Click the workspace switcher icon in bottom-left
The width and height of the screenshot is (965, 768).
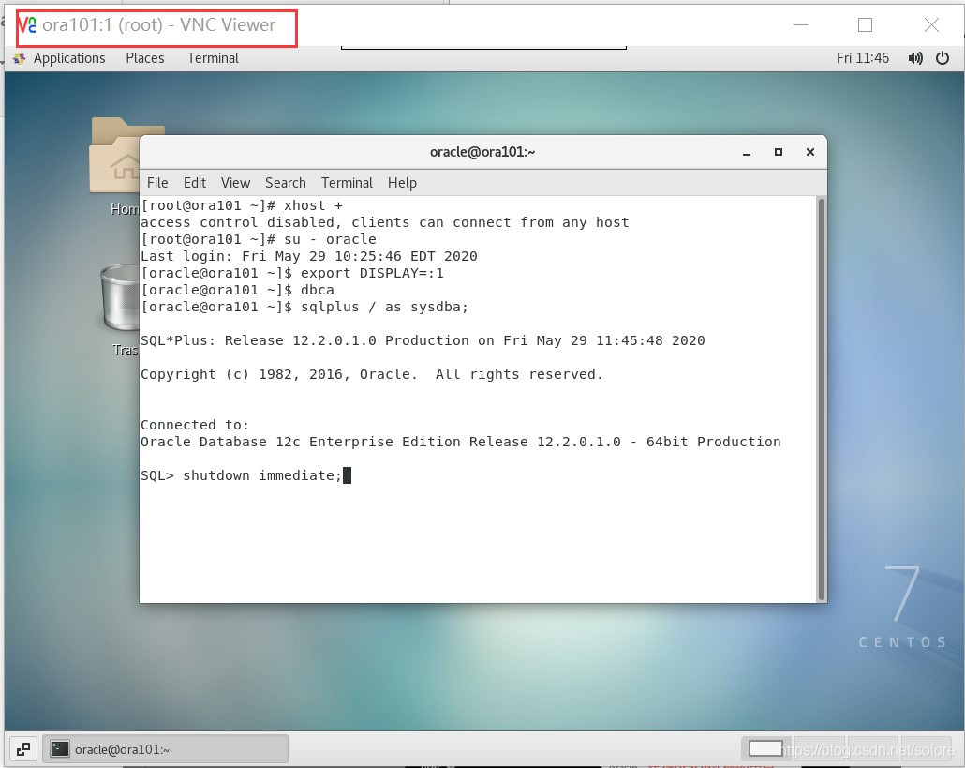coord(22,748)
